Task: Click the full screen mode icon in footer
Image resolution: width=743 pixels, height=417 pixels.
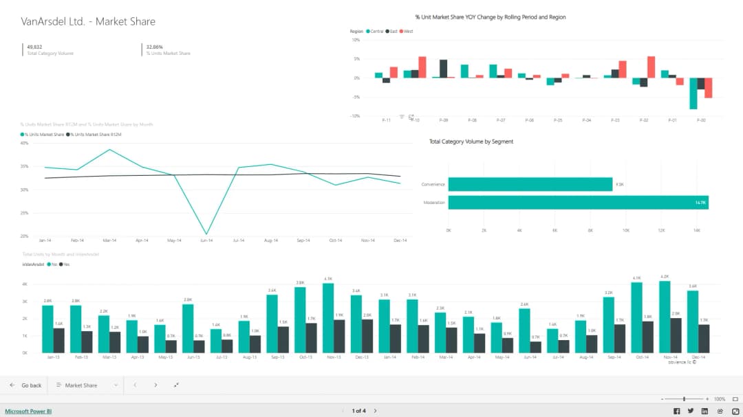Action: 735,411
